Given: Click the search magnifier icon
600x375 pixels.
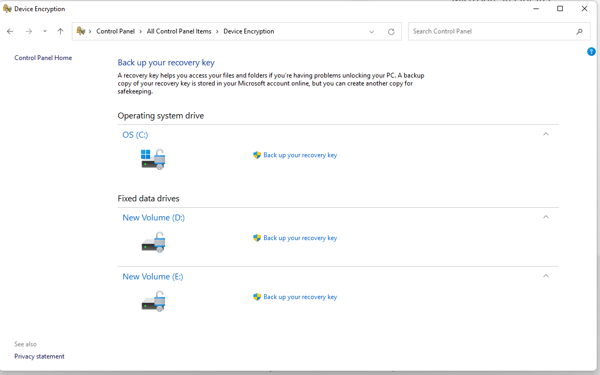Looking at the screenshot, I should click(x=579, y=31).
